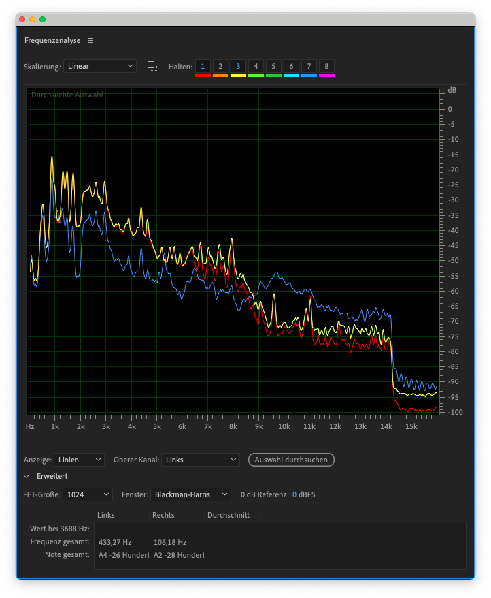Open the FFT-Größe dropdown set to 1024
Image resolution: width=491 pixels, height=598 pixels.
pos(88,494)
